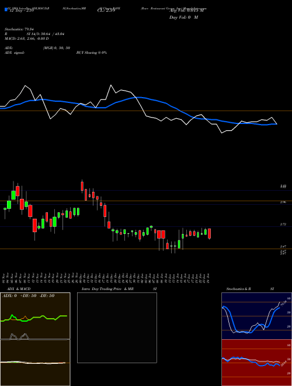Click the last red candlestick on 24 Jan

pyautogui.click(x=210, y=233)
